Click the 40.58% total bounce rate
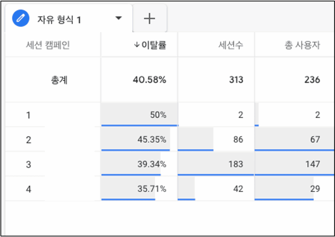This screenshot has height=237, width=335. point(150,80)
